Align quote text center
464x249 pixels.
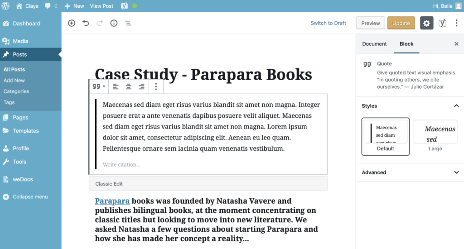pos(128,86)
